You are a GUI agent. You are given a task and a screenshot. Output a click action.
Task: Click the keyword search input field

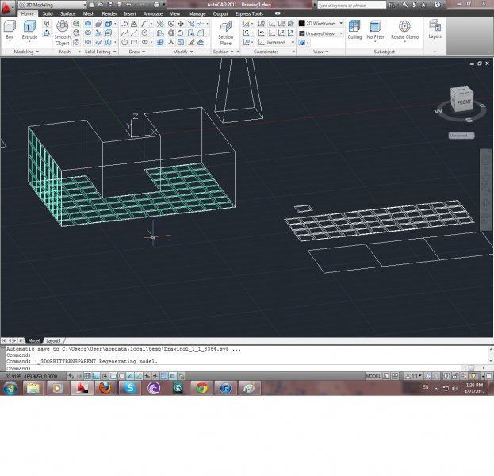(349, 5)
